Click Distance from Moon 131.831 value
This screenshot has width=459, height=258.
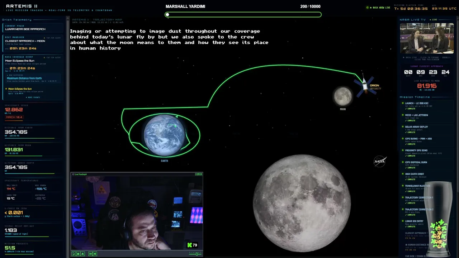pos(14,150)
